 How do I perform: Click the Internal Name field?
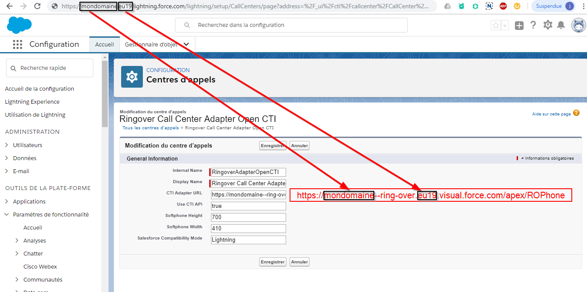click(248, 172)
